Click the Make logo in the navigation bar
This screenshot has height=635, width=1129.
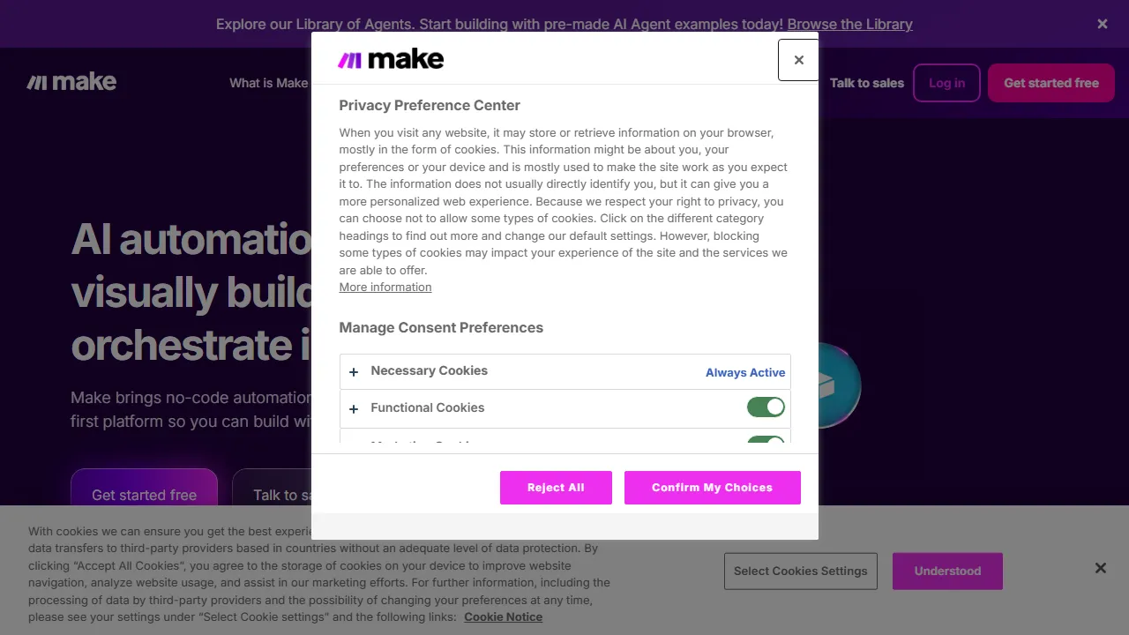[71, 81]
